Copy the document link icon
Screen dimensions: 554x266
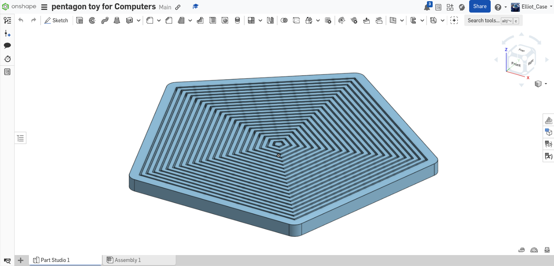click(x=178, y=7)
